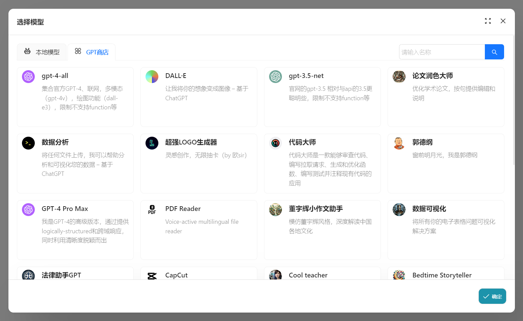
Task: Click the 法律助手GPT scales icon
Action: (x=28, y=275)
